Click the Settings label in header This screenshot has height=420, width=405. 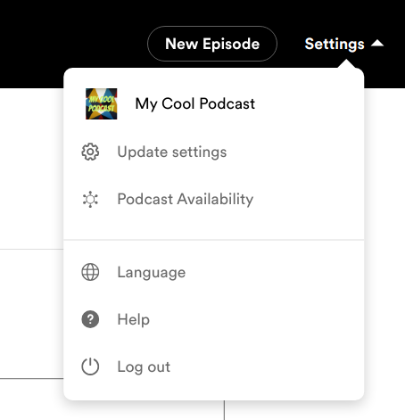click(x=335, y=44)
